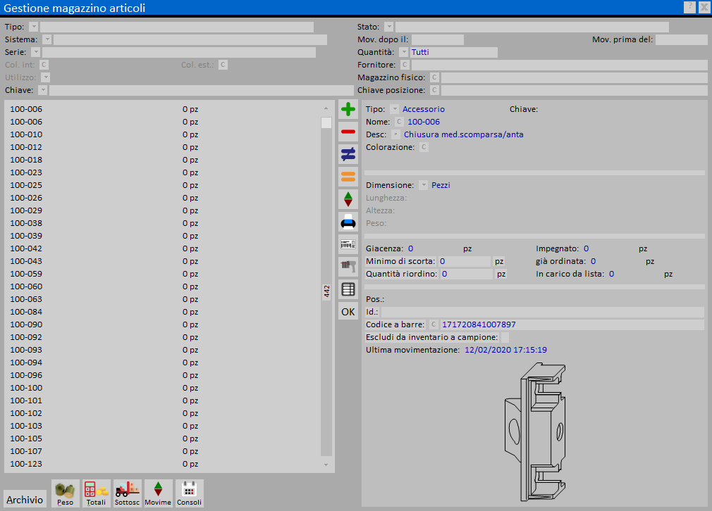The width and height of the screenshot is (712, 511).
Task: Click the Fornitore lookup C button
Action: coord(405,65)
